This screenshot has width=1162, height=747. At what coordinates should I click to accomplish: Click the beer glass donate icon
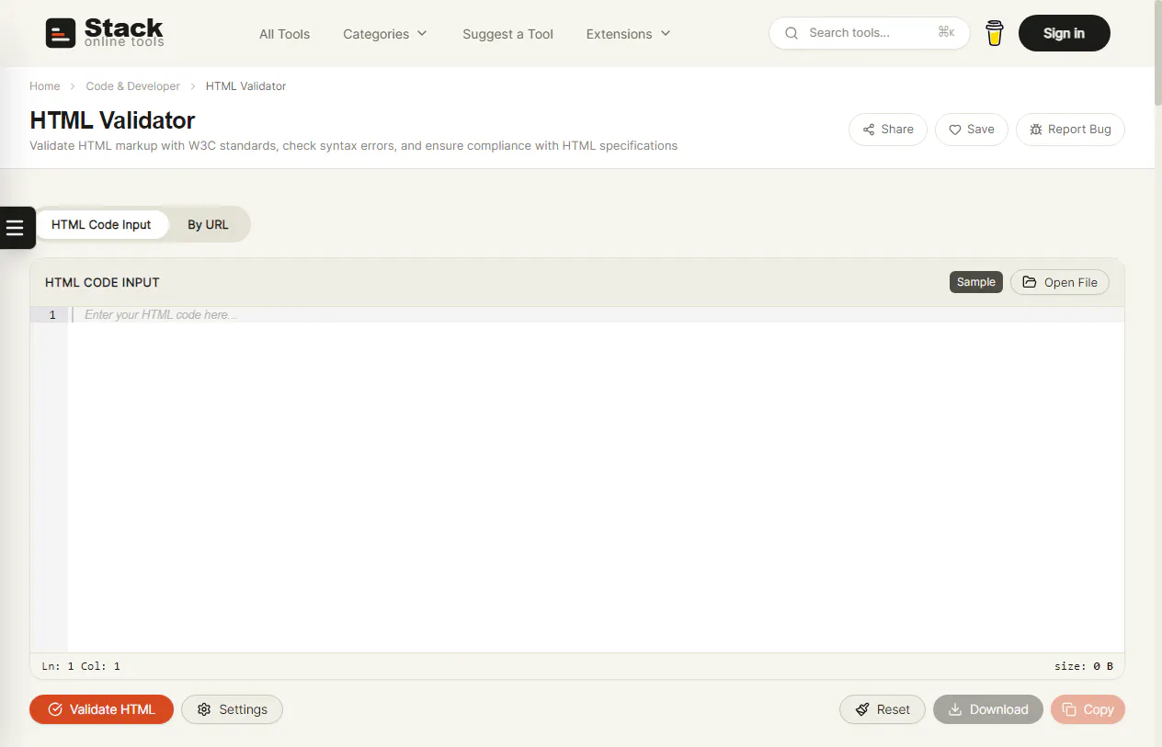tap(994, 33)
